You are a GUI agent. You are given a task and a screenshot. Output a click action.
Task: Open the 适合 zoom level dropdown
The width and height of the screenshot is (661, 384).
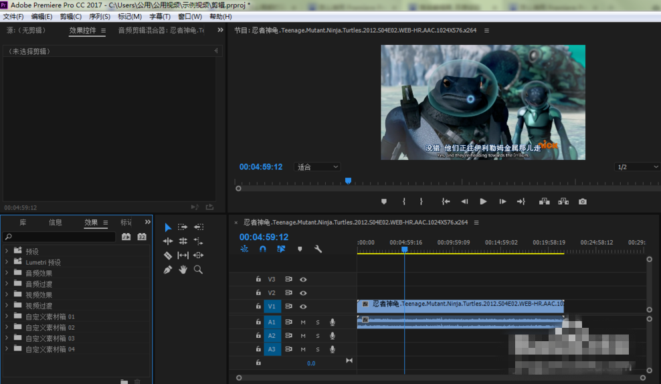point(318,167)
